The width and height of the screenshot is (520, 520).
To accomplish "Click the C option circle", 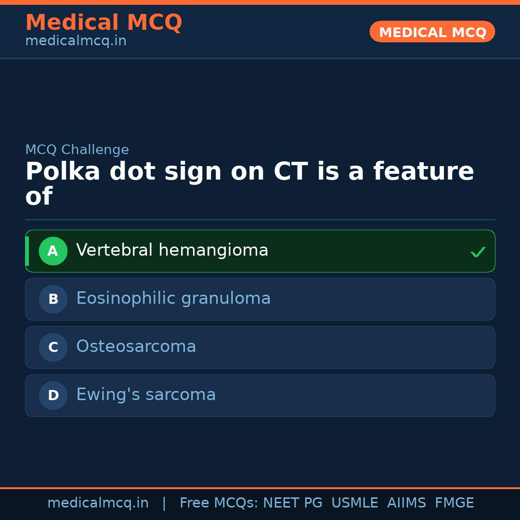I will click(x=53, y=347).
